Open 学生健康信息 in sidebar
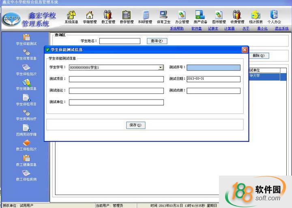The height and width of the screenshot is (208, 292). point(26,85)
